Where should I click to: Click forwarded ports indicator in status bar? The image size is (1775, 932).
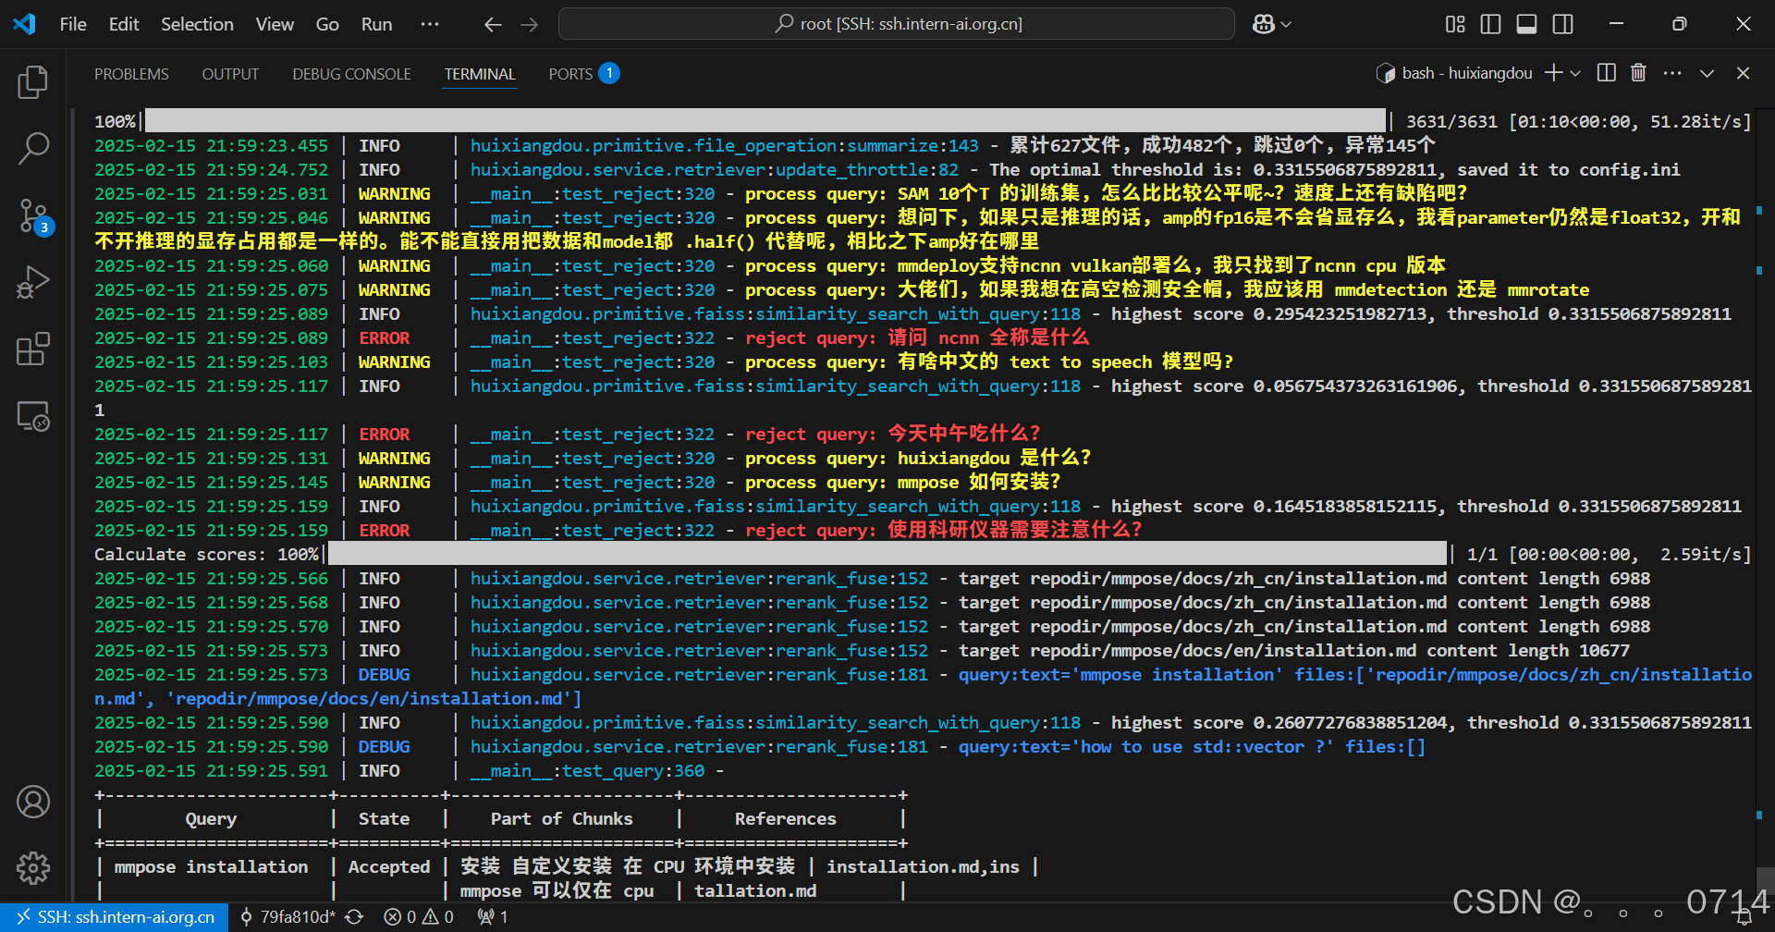493,917
